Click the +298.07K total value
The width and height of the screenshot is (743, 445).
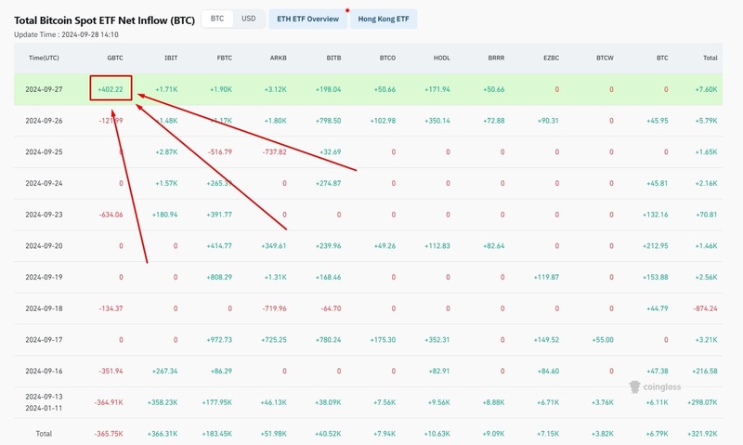tap(702, 402)
